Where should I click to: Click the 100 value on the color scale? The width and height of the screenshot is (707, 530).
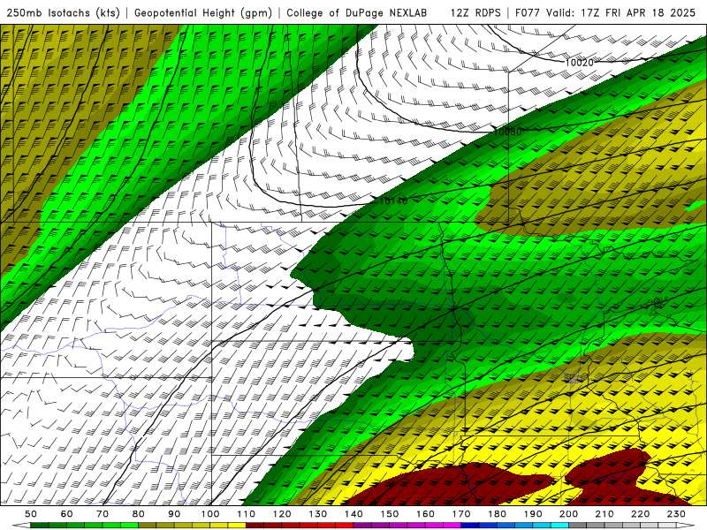click(x=210, y=514)
